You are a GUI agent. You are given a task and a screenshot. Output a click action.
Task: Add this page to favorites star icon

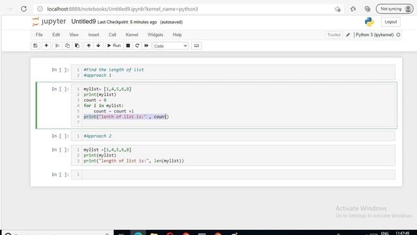(338, 9)
